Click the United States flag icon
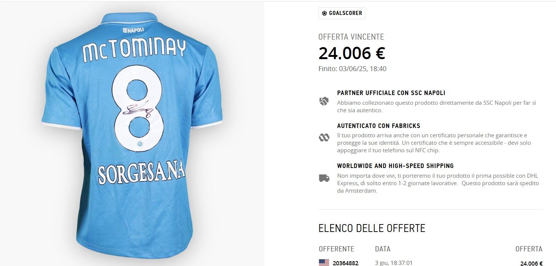Viewport: 556px width, 266px height. (323, 263)
